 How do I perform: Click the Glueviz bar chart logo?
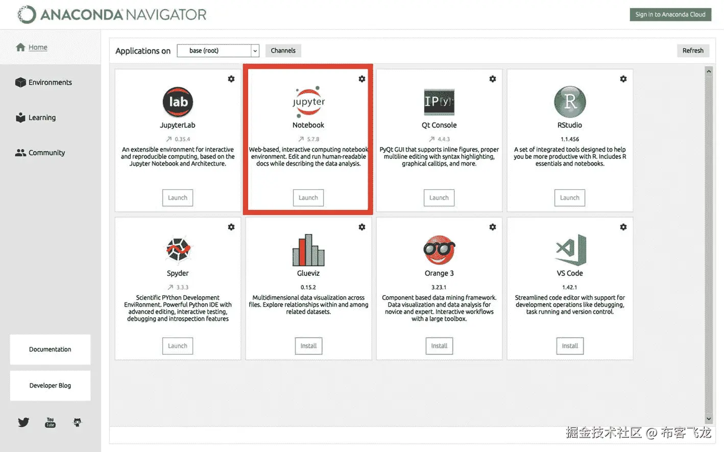308,250
